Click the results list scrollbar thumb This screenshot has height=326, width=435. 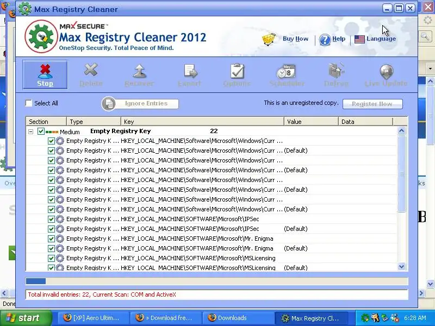pos(401,174)
